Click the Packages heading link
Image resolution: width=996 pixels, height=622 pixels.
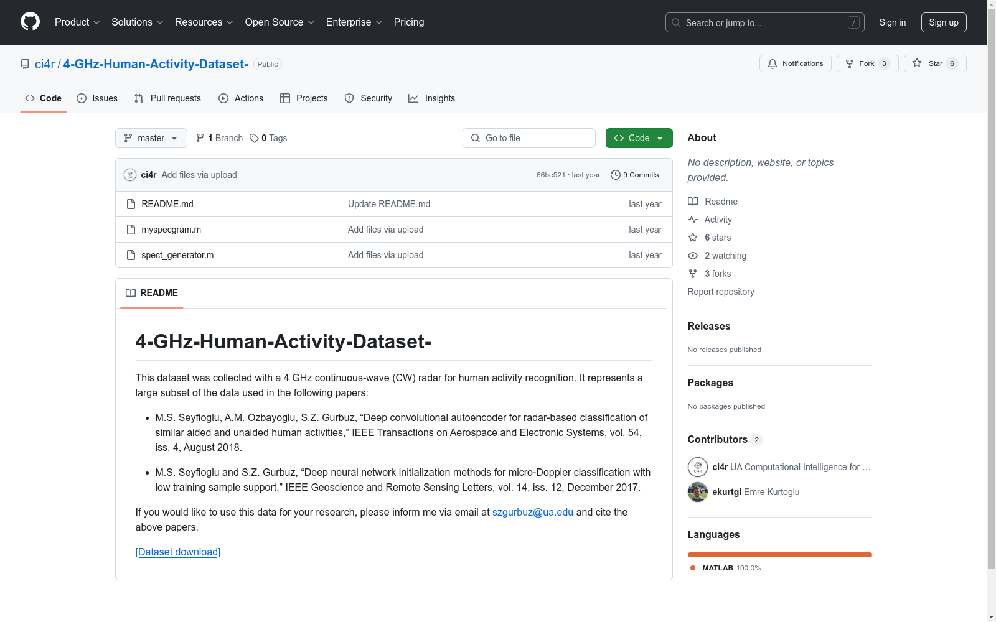pos(710,383)
